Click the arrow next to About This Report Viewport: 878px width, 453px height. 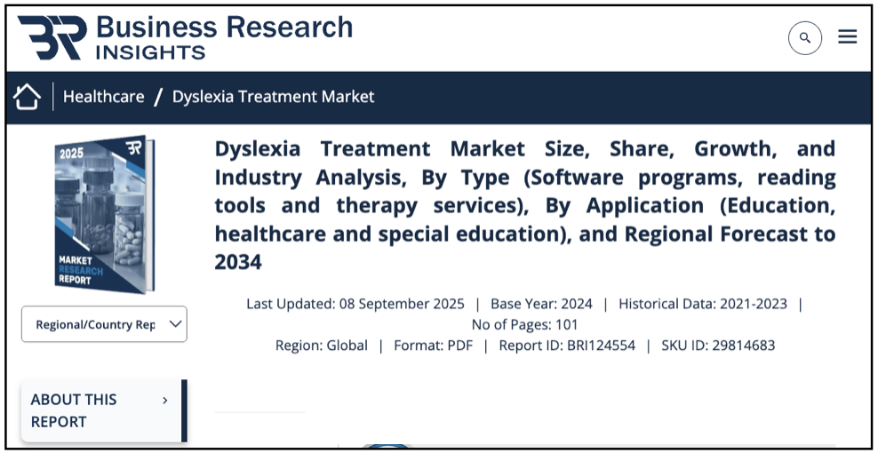coord(165,401)
